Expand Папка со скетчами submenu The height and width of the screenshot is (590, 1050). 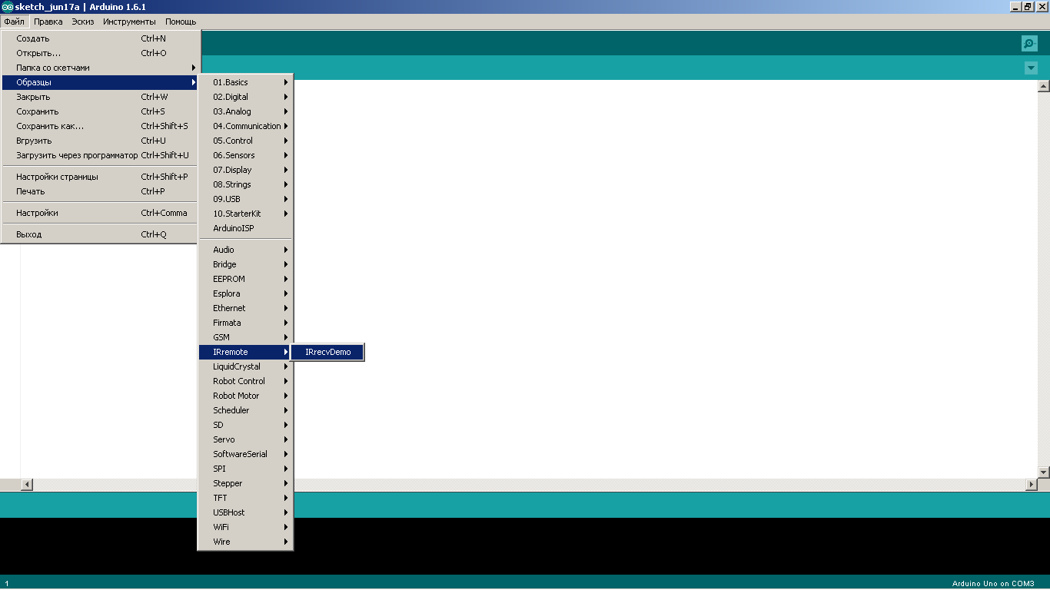coord(100,68)
